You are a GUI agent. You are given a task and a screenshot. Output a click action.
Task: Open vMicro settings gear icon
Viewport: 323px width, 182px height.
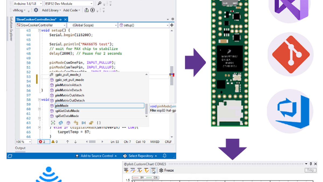click(36, 10)
